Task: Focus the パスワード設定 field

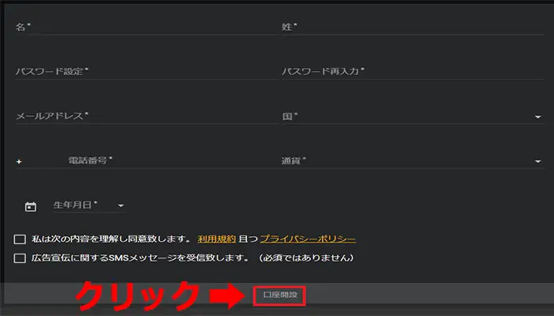Action: (x=146, y=72)
